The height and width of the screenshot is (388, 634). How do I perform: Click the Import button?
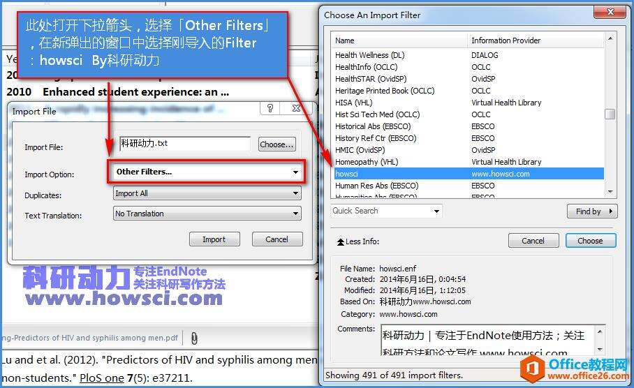(x=214, y=239)
